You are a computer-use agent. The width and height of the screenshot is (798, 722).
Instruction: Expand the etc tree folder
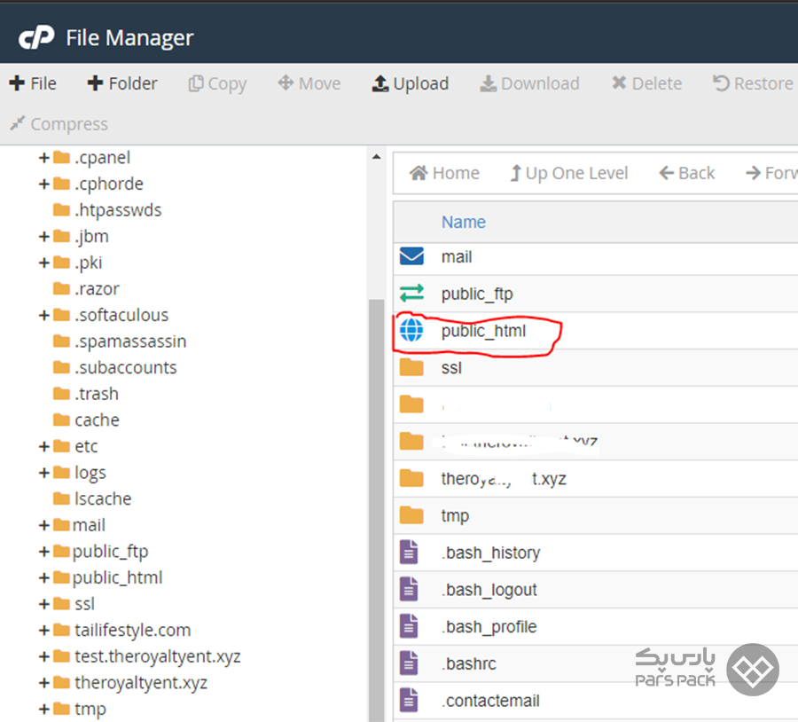[x=44, y=446]
